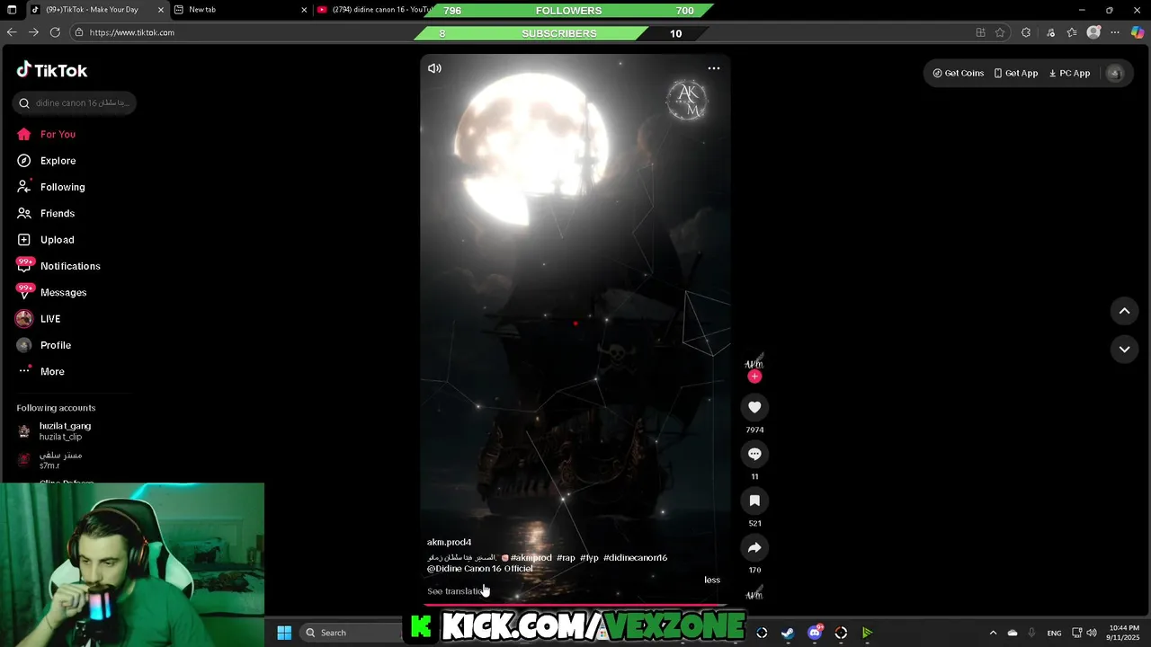Click browser forward arrow
Screen dimensions: 1151x647
coord(33,32)
